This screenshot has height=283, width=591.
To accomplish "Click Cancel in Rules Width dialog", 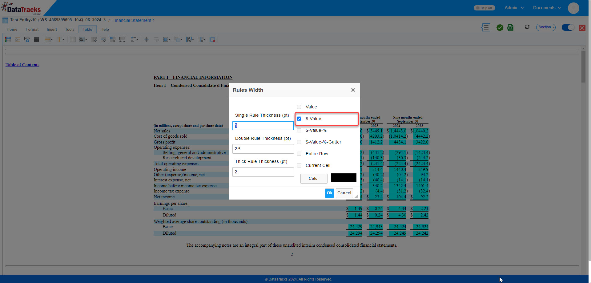I will click(x=344, y=193).
